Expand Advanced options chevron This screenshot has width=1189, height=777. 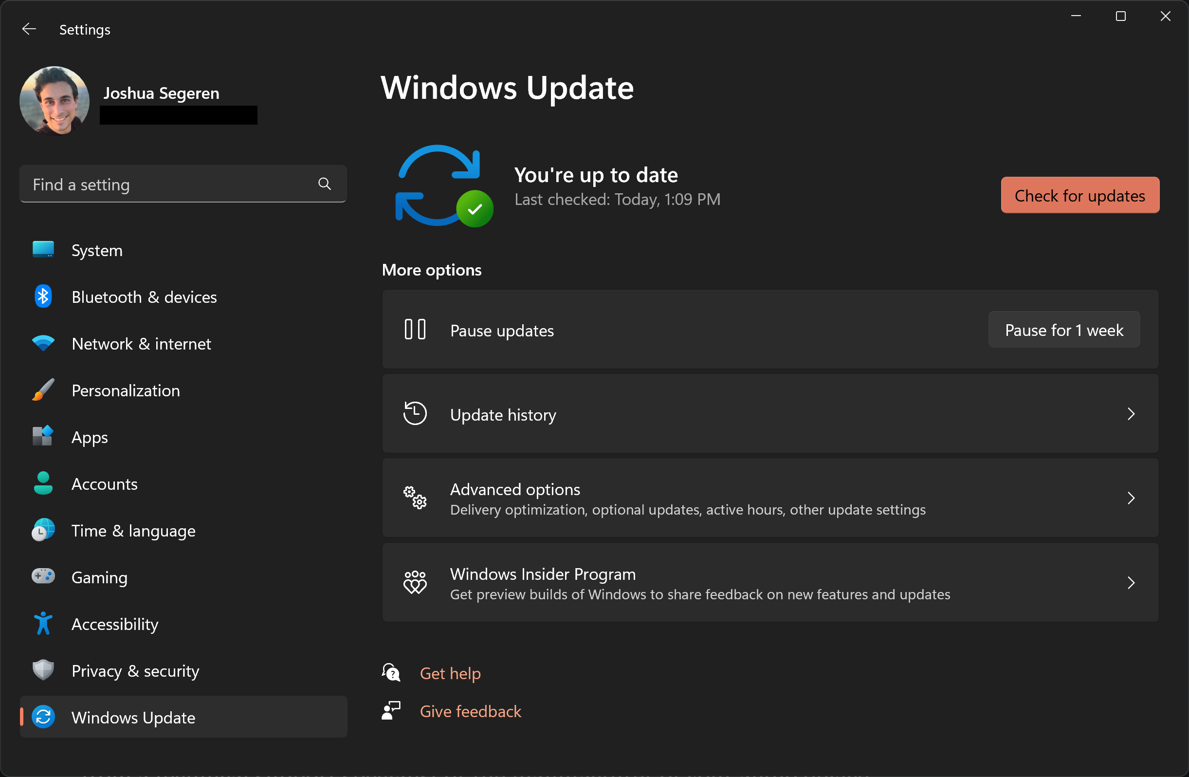(1131, 498)
